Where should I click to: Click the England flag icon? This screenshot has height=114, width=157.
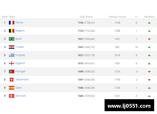point(12,63)
